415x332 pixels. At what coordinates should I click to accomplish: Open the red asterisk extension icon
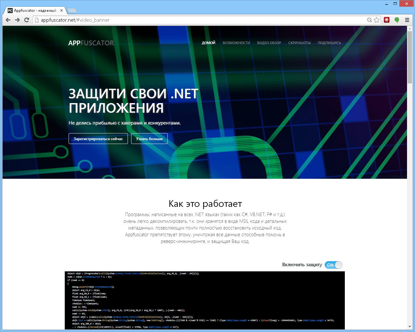[387, 20]
